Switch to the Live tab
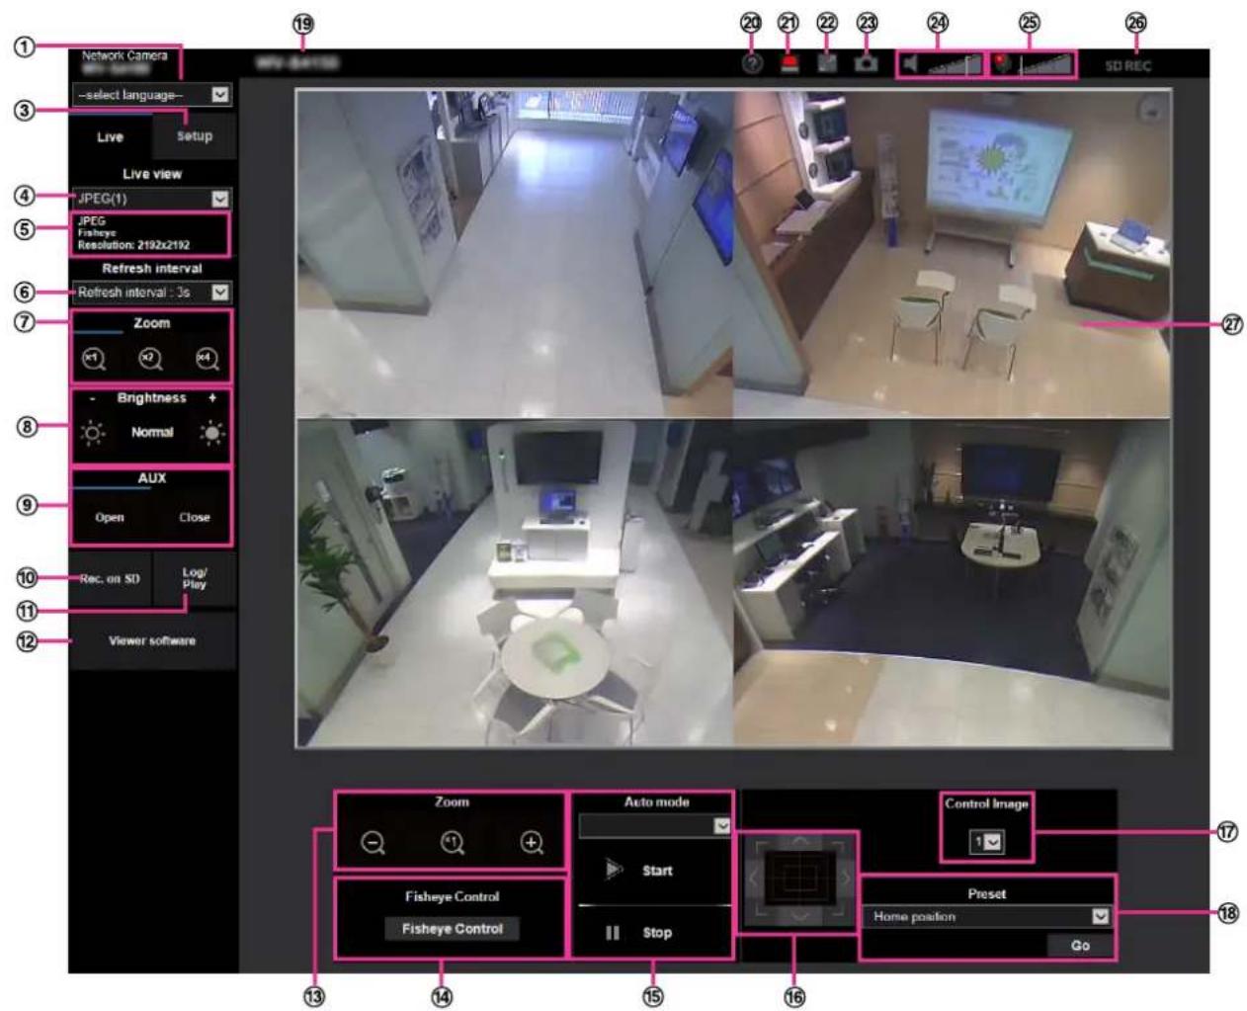This screenshot has width=1247, height=1011. click(110, 137)
